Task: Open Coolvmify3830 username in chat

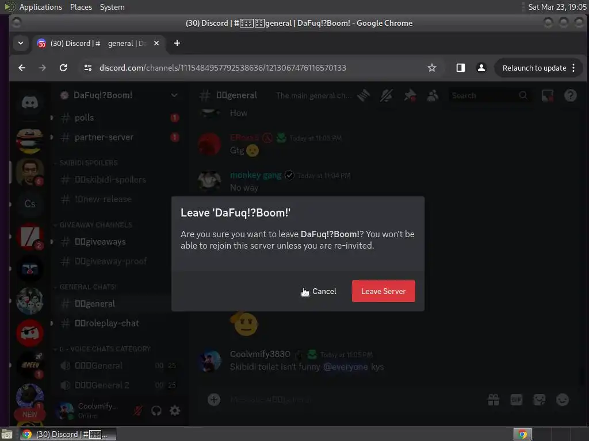Action: pos(260,354)
